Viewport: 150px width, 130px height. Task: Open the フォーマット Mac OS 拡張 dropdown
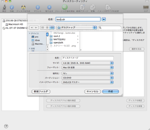point(88,67)
